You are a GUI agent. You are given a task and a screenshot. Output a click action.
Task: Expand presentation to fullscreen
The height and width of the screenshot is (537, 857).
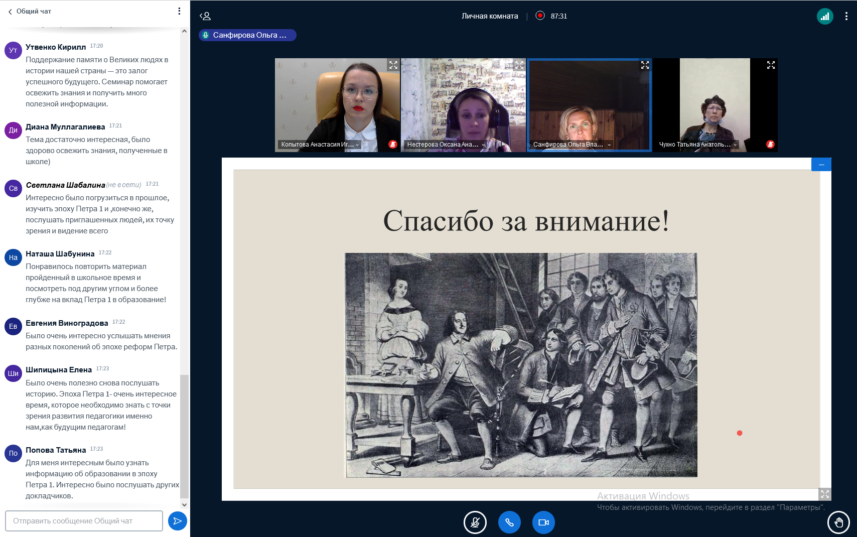825,494
